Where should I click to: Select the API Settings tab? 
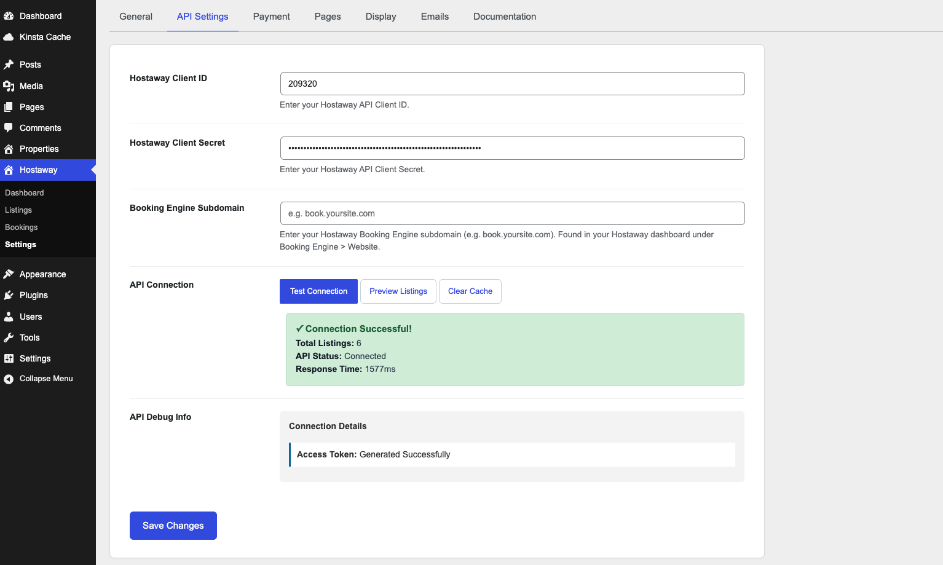point(203,17)
